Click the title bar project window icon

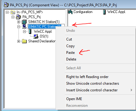(x=6, y=5)
